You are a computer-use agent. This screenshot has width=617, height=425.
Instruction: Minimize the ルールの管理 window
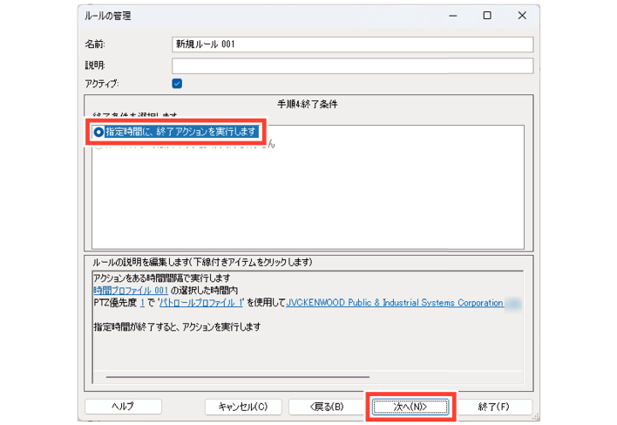[x=453, y=16]
